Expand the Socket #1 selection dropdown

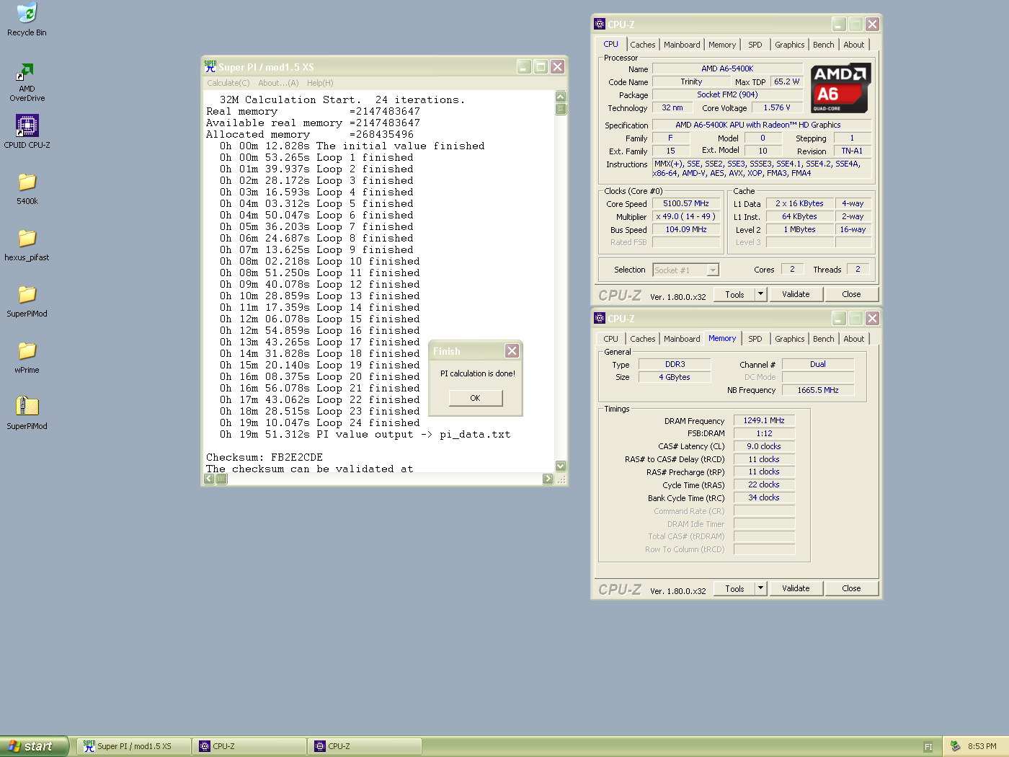tap(713, 270)
